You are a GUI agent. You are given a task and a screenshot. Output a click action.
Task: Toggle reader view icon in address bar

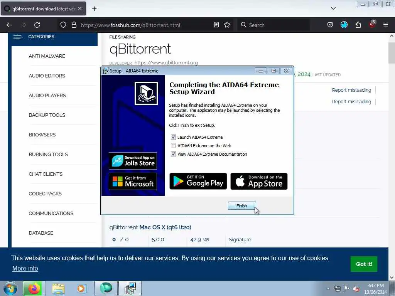tap(216, 25)
